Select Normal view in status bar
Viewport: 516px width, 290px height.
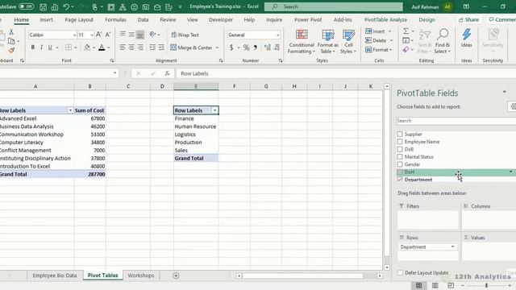pyautogui.click(x=419, y=285)
